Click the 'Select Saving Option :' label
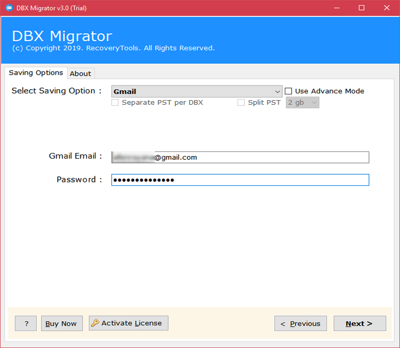Image resolution: width=400 pixels, height=348 pixels. [x=57, y=91]
